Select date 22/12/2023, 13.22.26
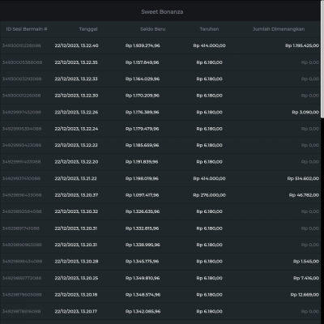Screen dimensions: 324x324 (x=76, y=112)
